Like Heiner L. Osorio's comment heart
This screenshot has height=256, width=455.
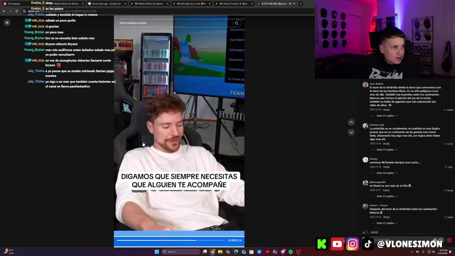[x=445, y=217]
